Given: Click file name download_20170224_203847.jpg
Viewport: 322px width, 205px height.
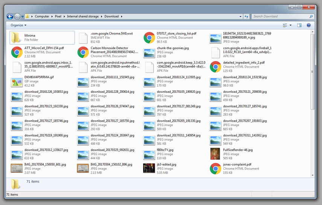Looking at the screenshot, I should (112, 136).
